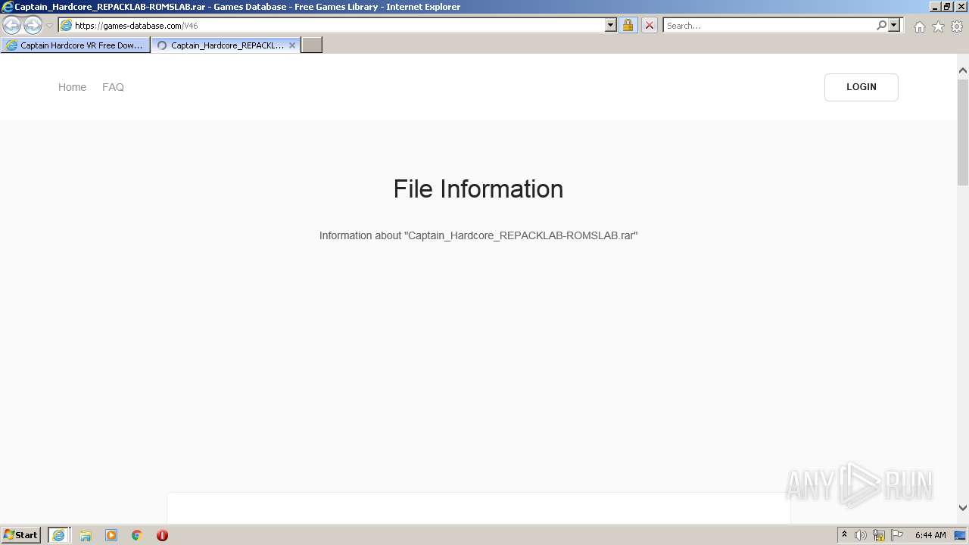Click the vertical scrollbar thumb
This screenshot has width=969, height=545.
(963, 131)
